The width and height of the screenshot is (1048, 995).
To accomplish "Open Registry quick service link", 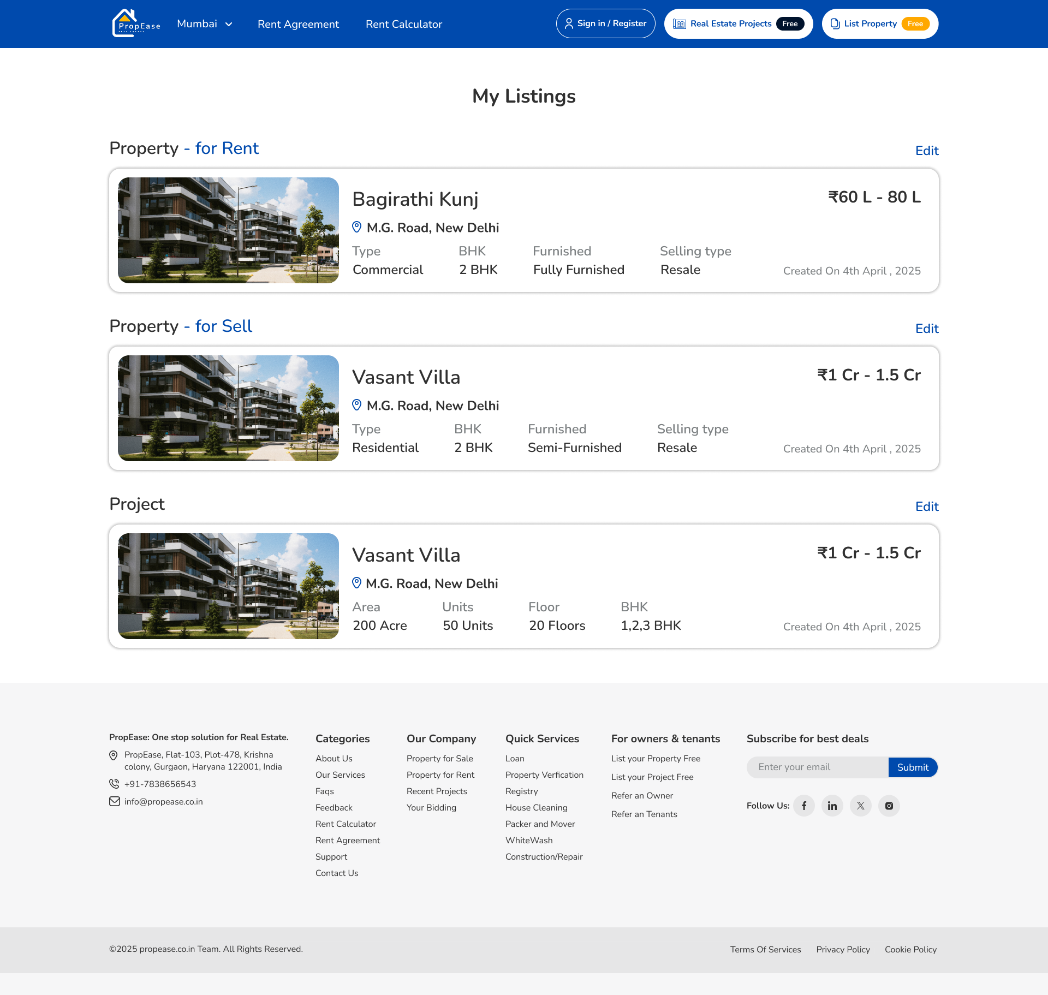I will click(522, 791).
